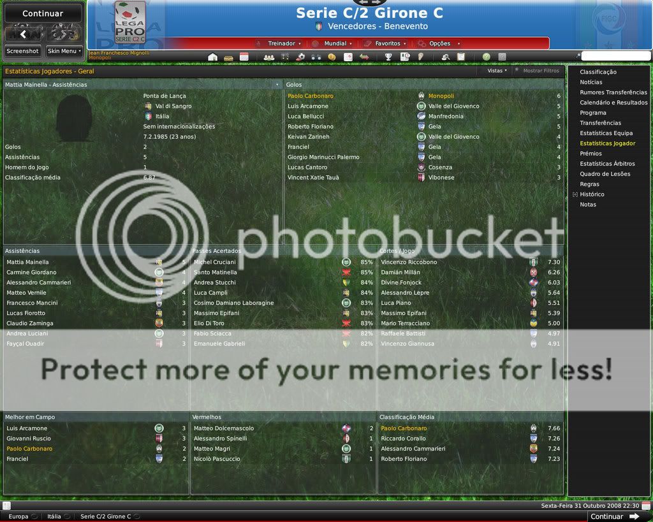Click the trophy icon in the toolbar
This screenshot has height=522, width=653.
tap(388, 57)
